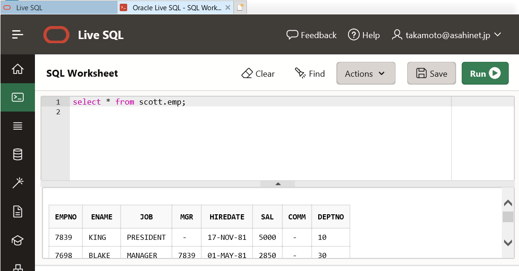Go to Home in the sidebar
Viewport: 519px width, 271px height.
18,69
